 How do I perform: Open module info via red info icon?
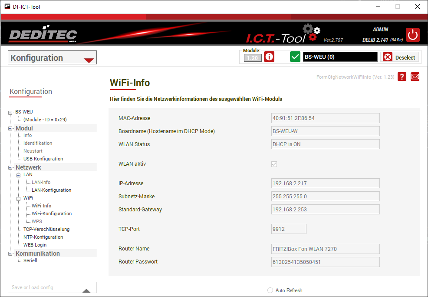(269, 57)
